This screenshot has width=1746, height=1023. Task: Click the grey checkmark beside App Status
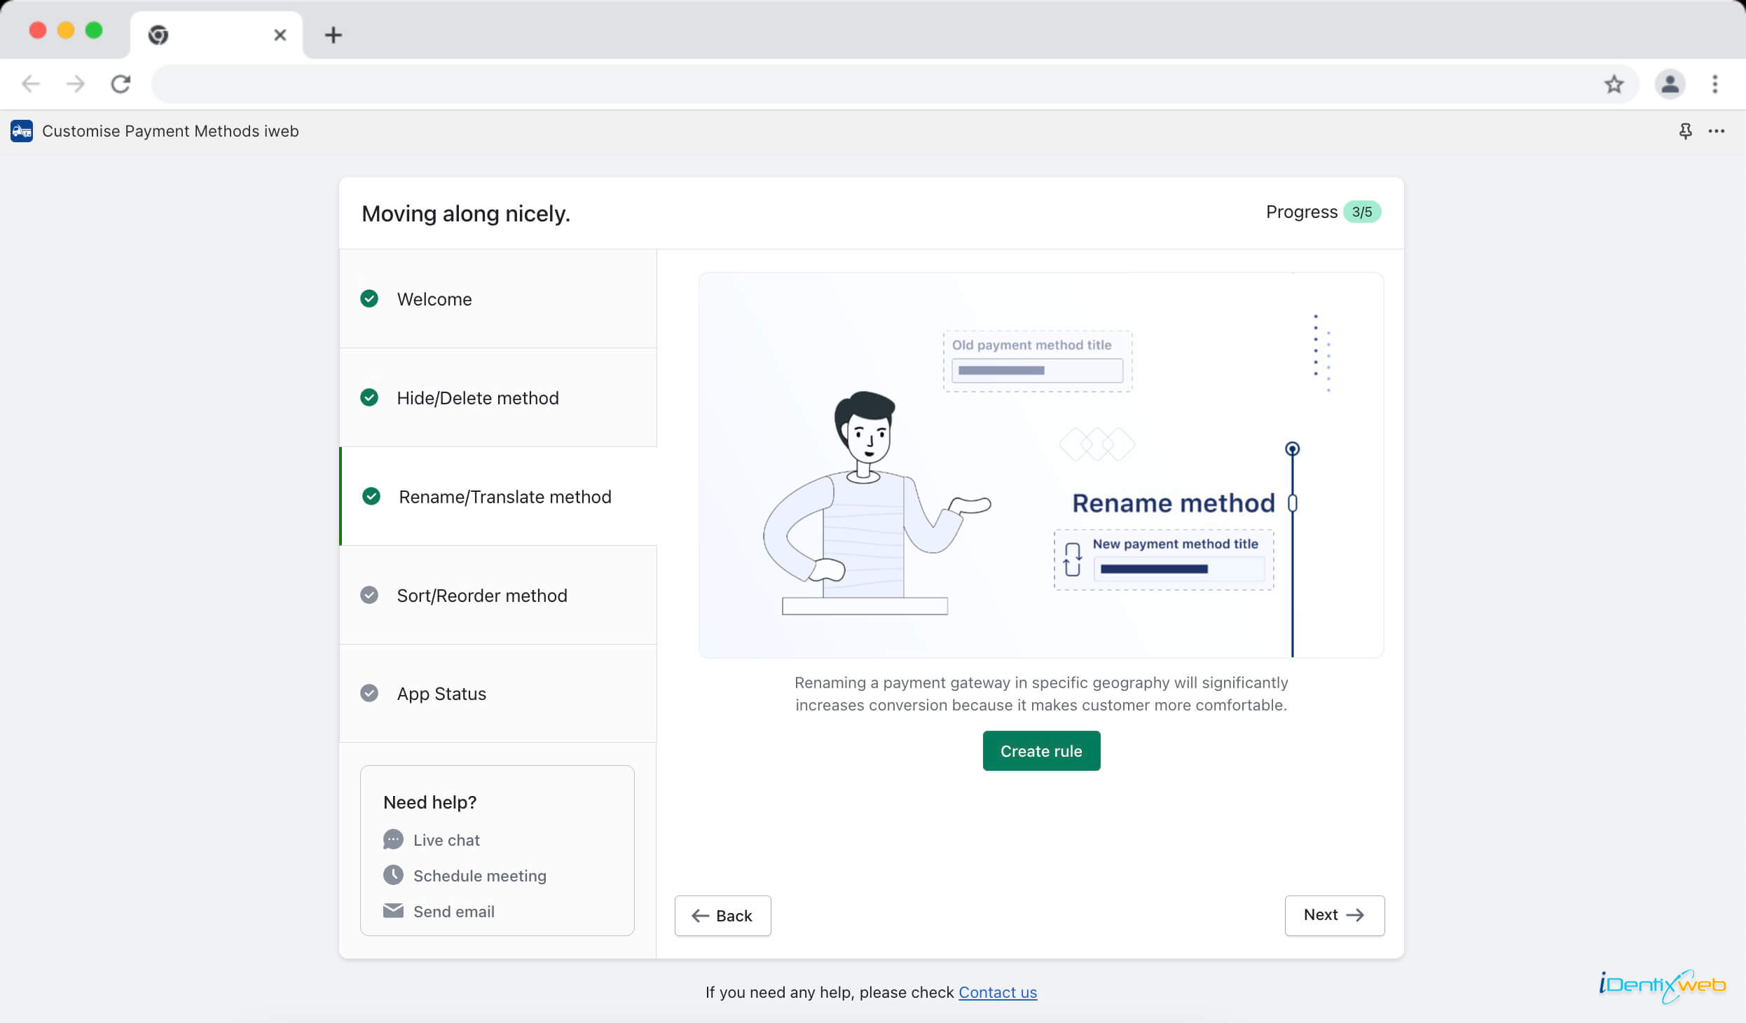[x=369, y=693]
